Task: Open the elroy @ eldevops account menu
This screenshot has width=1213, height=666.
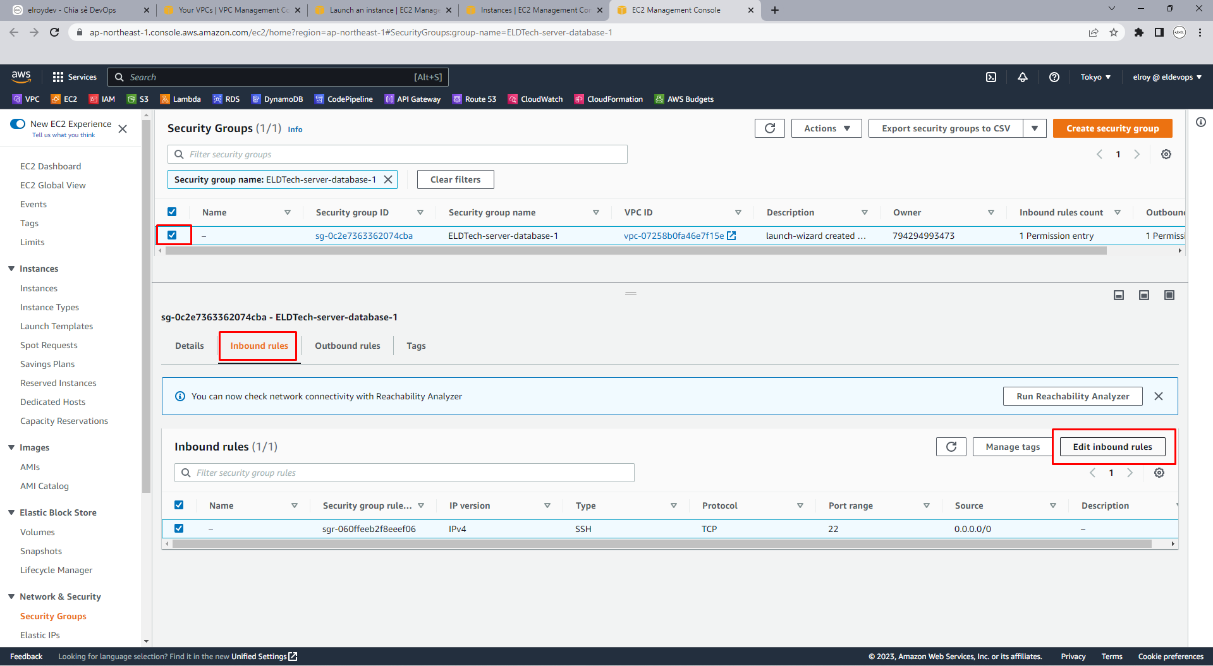Action: [x=1167, y=77]
